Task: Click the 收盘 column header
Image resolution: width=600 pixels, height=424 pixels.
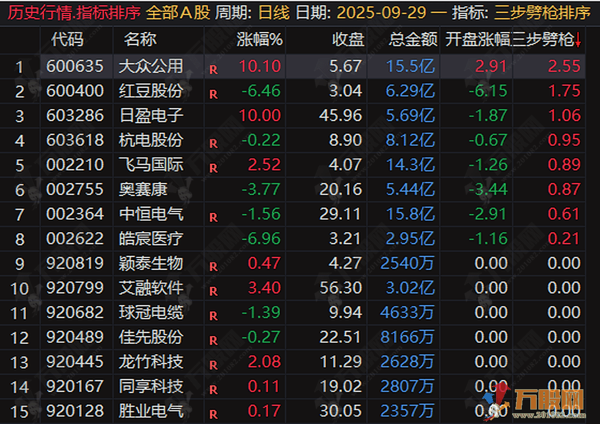Action: (348, 40)
